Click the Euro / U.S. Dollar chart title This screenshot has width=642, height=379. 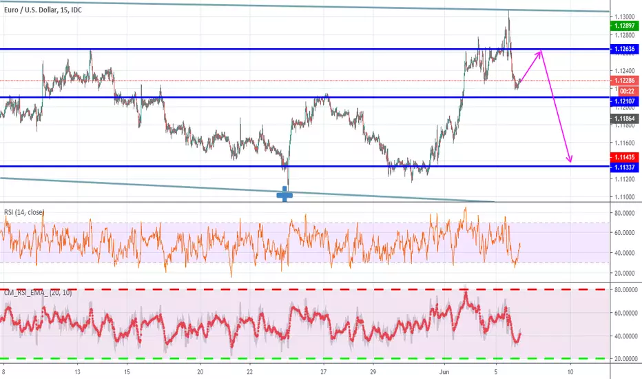point(43,10)
